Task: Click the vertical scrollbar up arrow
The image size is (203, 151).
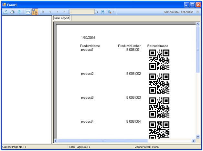Action: [198, 24]
